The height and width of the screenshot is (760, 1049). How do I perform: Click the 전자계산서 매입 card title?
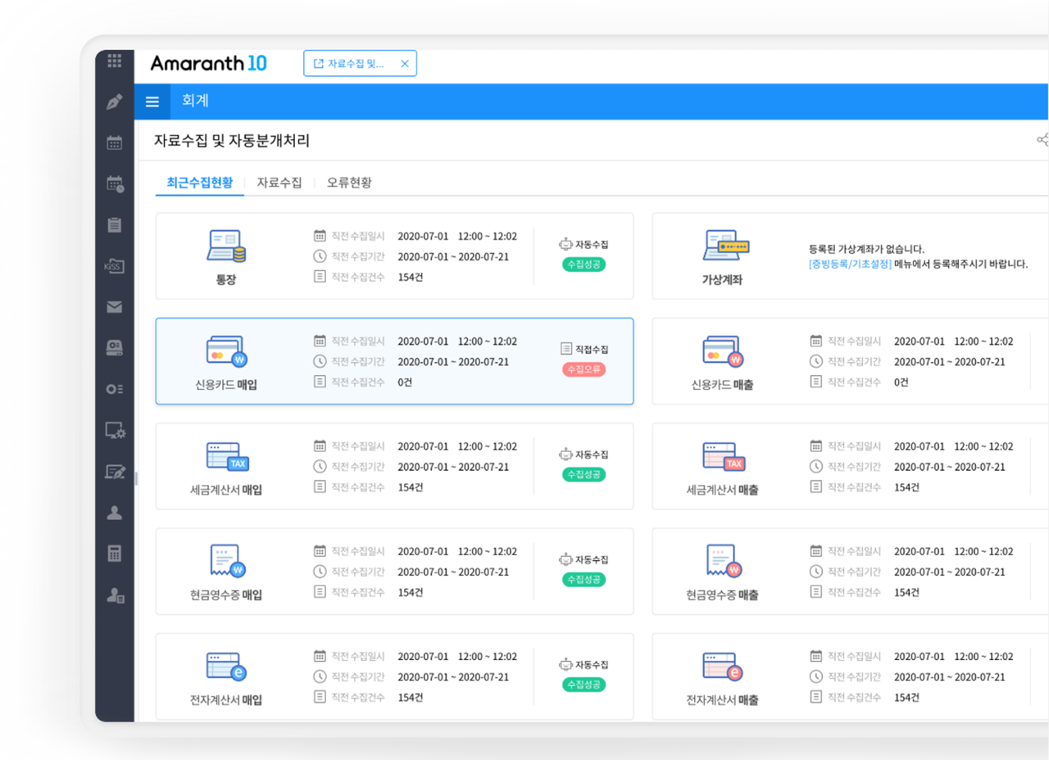[x=225, y=700]
